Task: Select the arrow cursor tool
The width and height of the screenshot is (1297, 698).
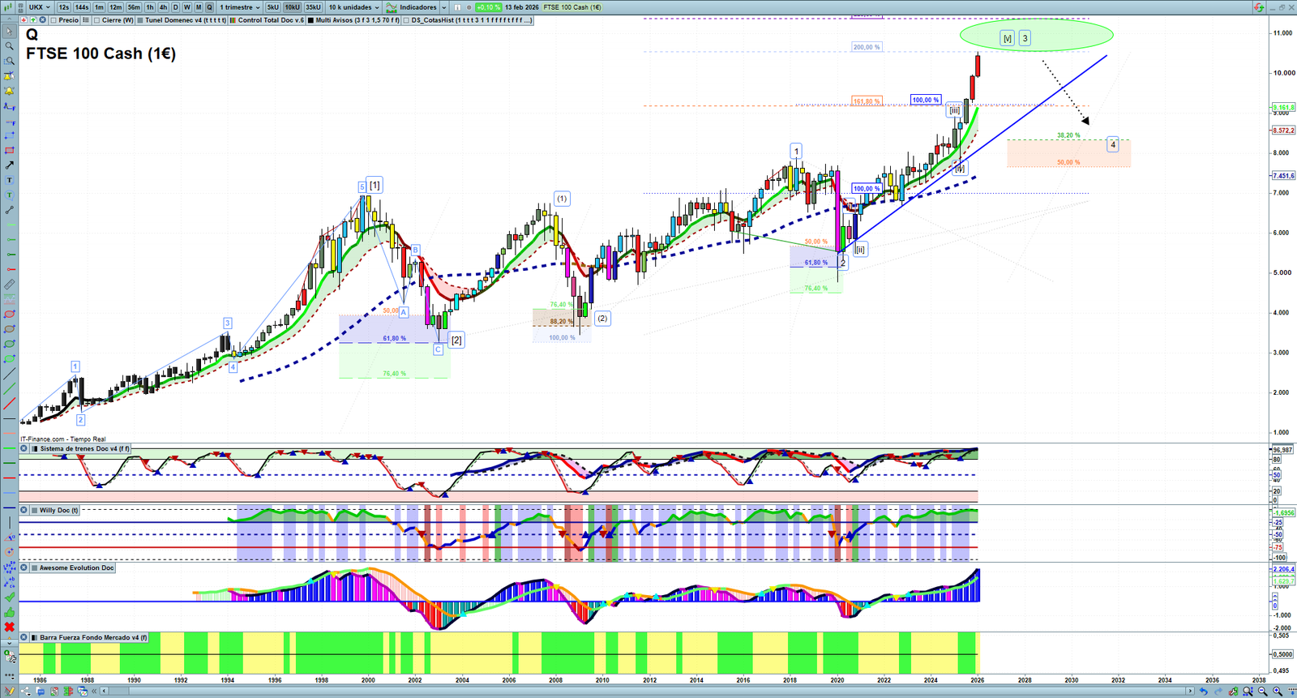Action: tap(10, 32)
